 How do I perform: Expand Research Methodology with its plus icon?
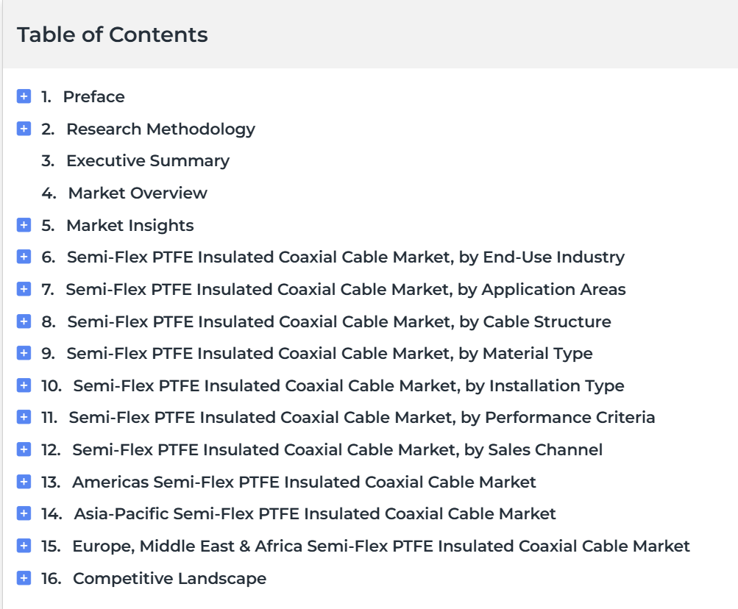tap(24, 129)
